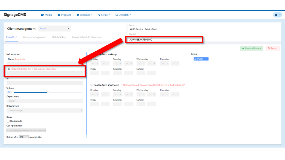Toggle the EnableAuto wakeup option
This screenshot has width=285, height=160.
pos(91,54)
